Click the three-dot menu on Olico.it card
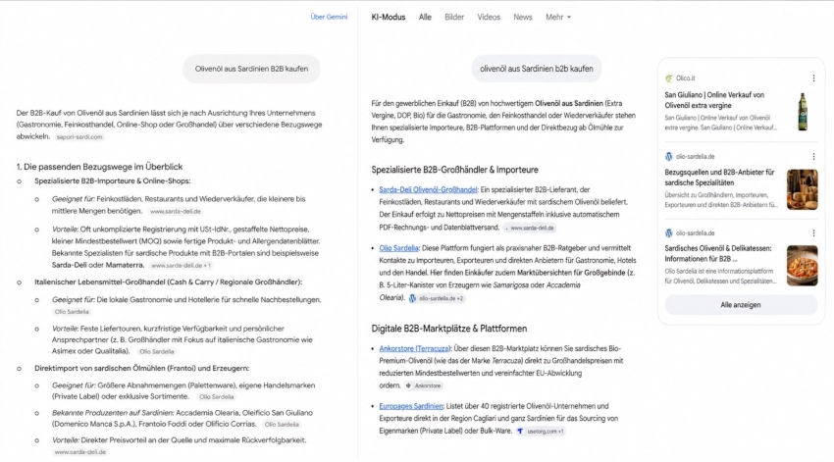The height and width of the screenshot is (462, 834). [813, 78]
